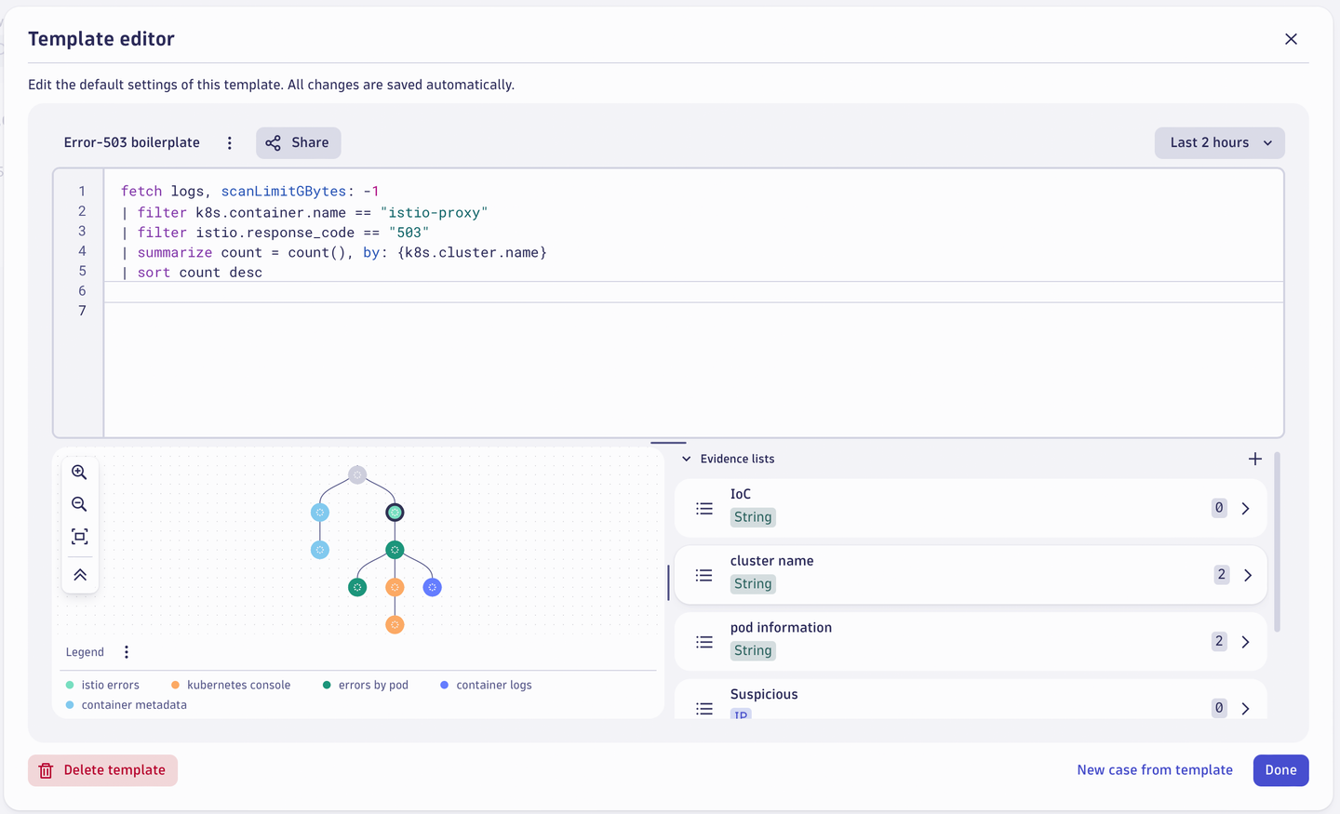This screenshot has height=814, width=1340.
Task: Collapse graph nodes using the double chevron icon
Action: (80, 574)
